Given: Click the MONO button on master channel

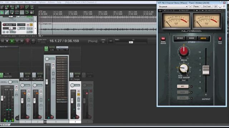Looking at the screenshot, I should [x=4, y=82].
